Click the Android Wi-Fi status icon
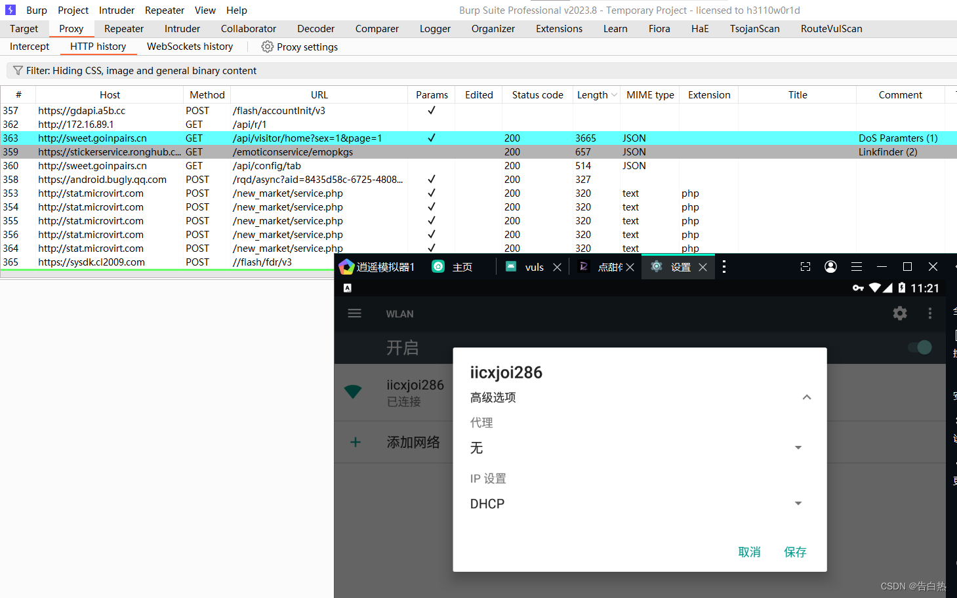 tap(874, 288)
